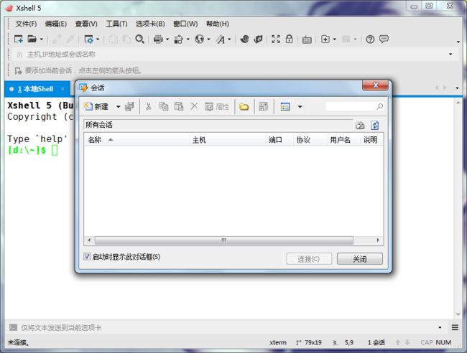Click the save session icon in dialog toolbar
This screenshot has width=467, height=353.
pyautogui.click(x=129, y=106)
